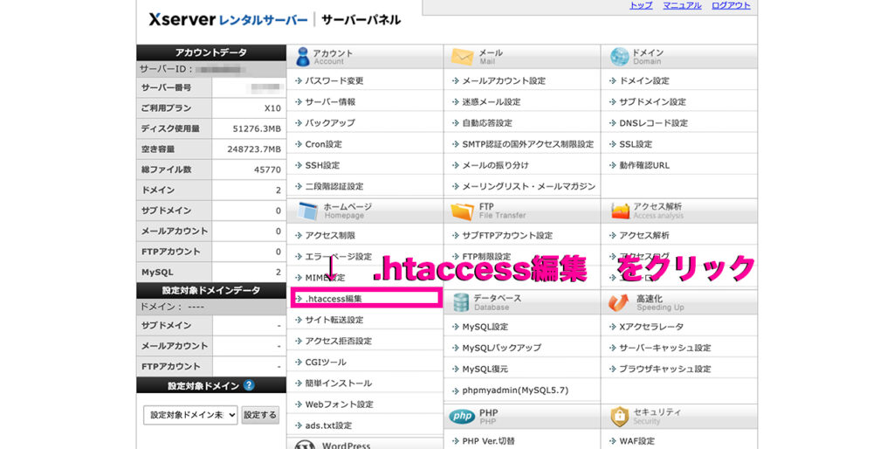Click the .htaccess編集 link
The height and width of the screenshot is (449, 894).
pos(333,299)
